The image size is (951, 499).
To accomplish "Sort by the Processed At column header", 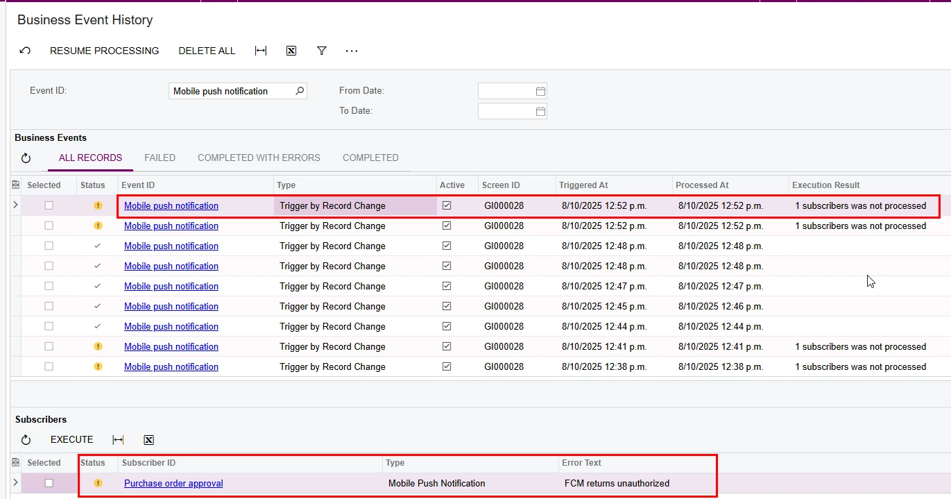I will tap(731, 185).
